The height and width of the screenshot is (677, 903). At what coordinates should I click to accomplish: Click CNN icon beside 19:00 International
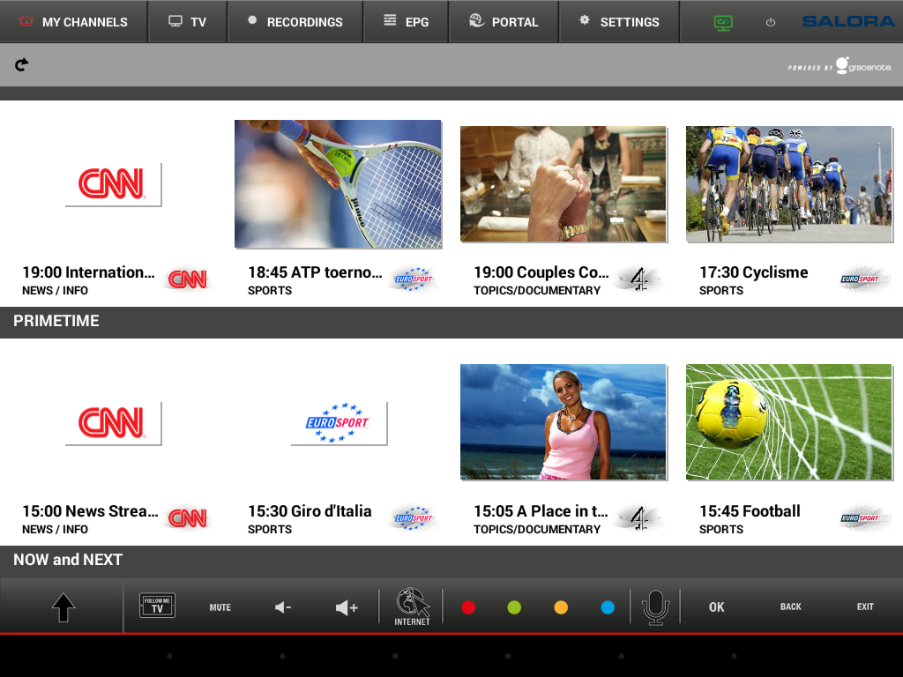(x=188, y=279)
